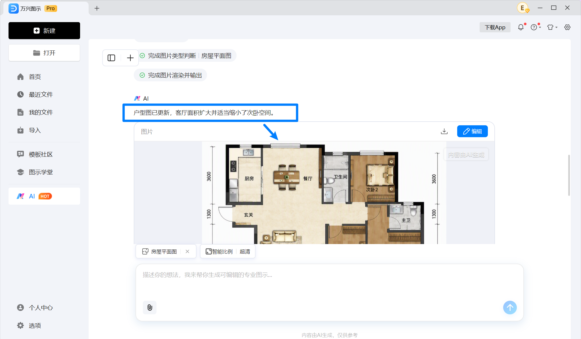Click the 我的文件 document icon
Image resolution: width=581 pixels, height=339 pixels.
20,112
